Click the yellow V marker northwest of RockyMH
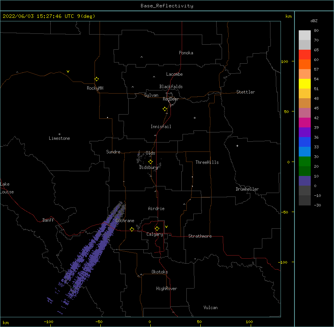This screenshot has width=334, height=327. 68,71
